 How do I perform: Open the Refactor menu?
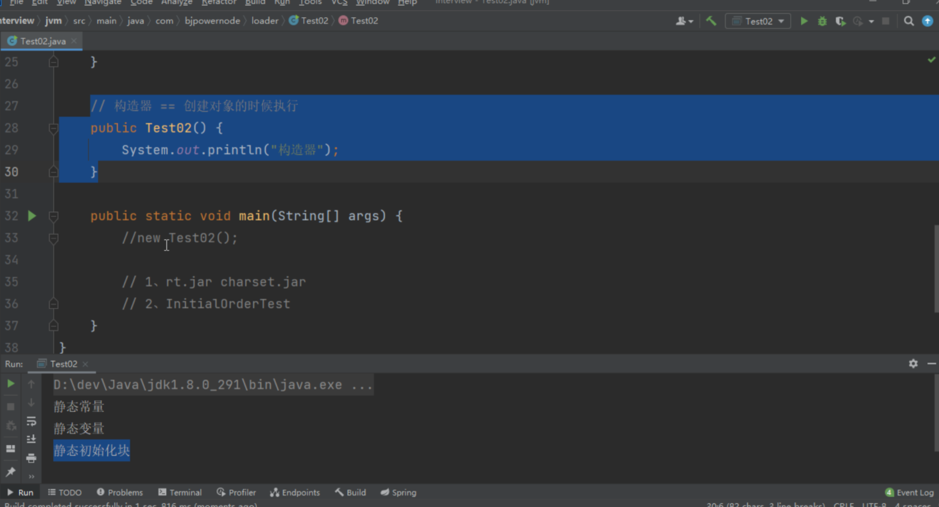[x=219, y=2]
